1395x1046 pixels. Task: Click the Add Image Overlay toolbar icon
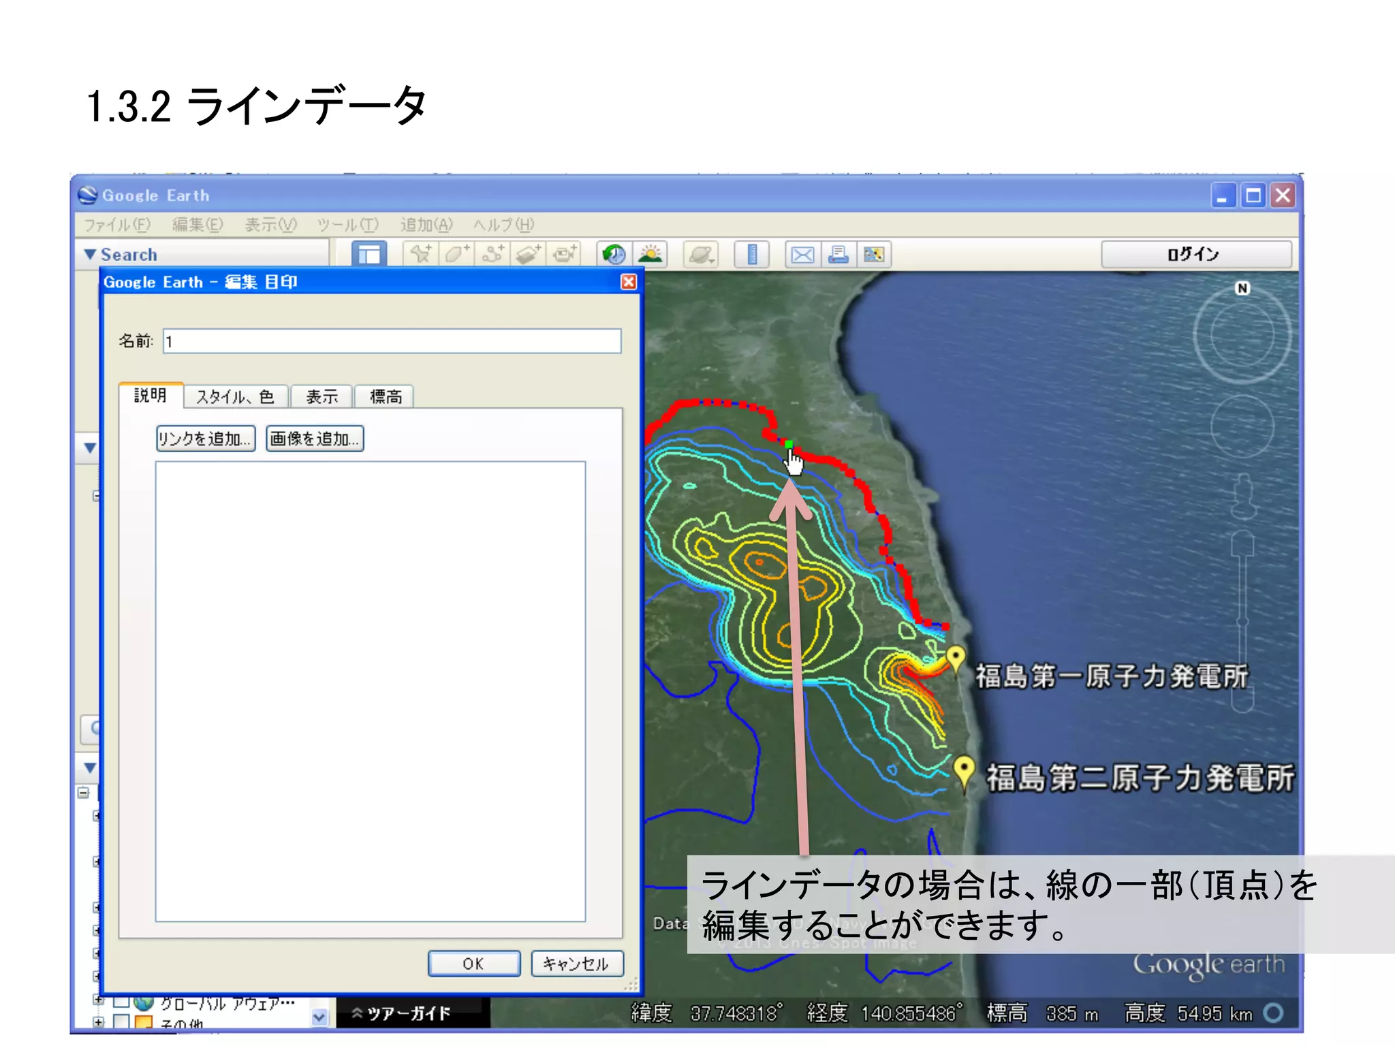(529, 254)
